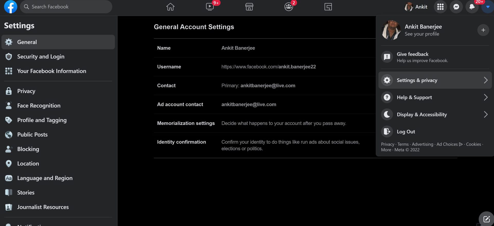Open Public Posts settings
Image resolution: width=494 pixels, height=226 pixels.
pyautogui.click(x=58, y=134)
